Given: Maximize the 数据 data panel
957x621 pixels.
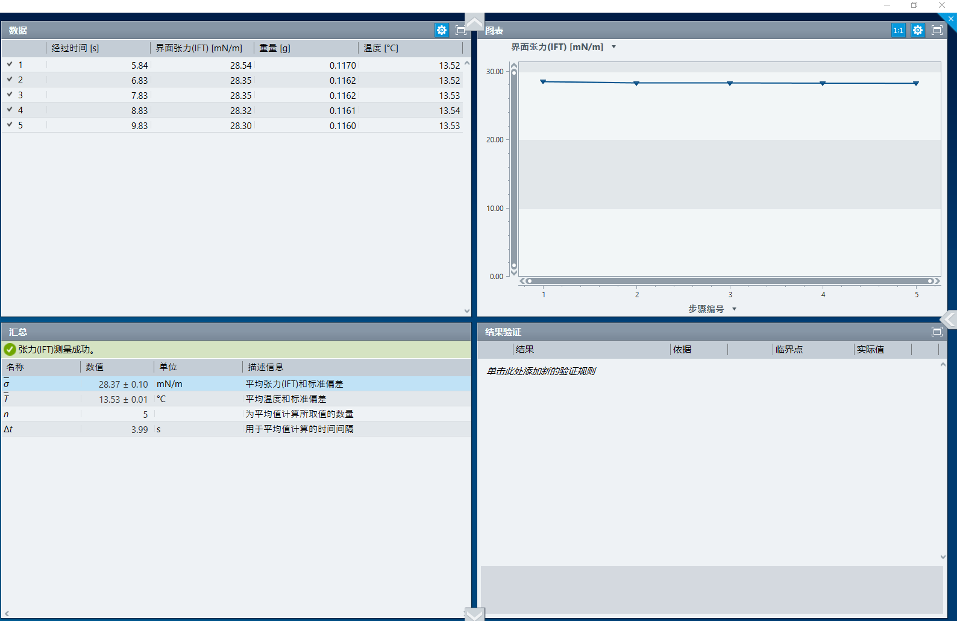Looking at the screenshot, I should [460, 30].
